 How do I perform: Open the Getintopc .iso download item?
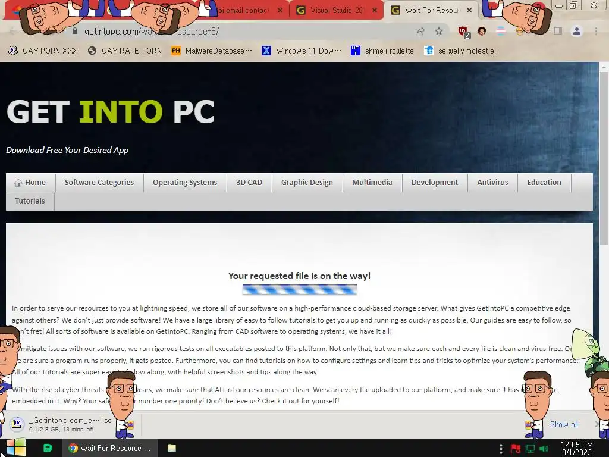(x=70, y=424)
